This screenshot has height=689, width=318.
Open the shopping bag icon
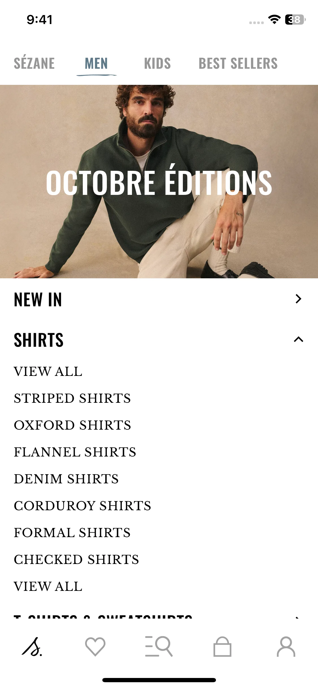click(x=222, y=647)
